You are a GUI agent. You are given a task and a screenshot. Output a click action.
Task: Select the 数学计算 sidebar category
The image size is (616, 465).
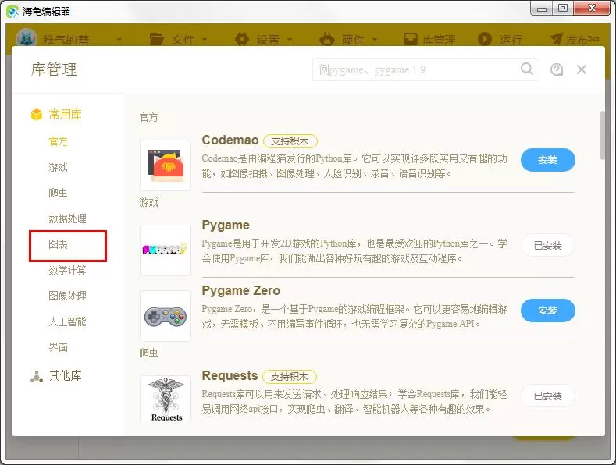(68, 270)
